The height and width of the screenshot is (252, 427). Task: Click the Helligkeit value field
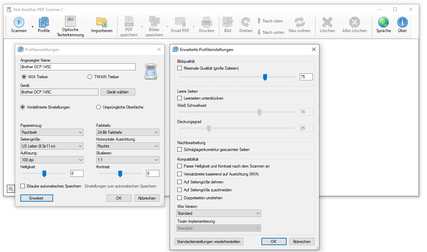77,173
